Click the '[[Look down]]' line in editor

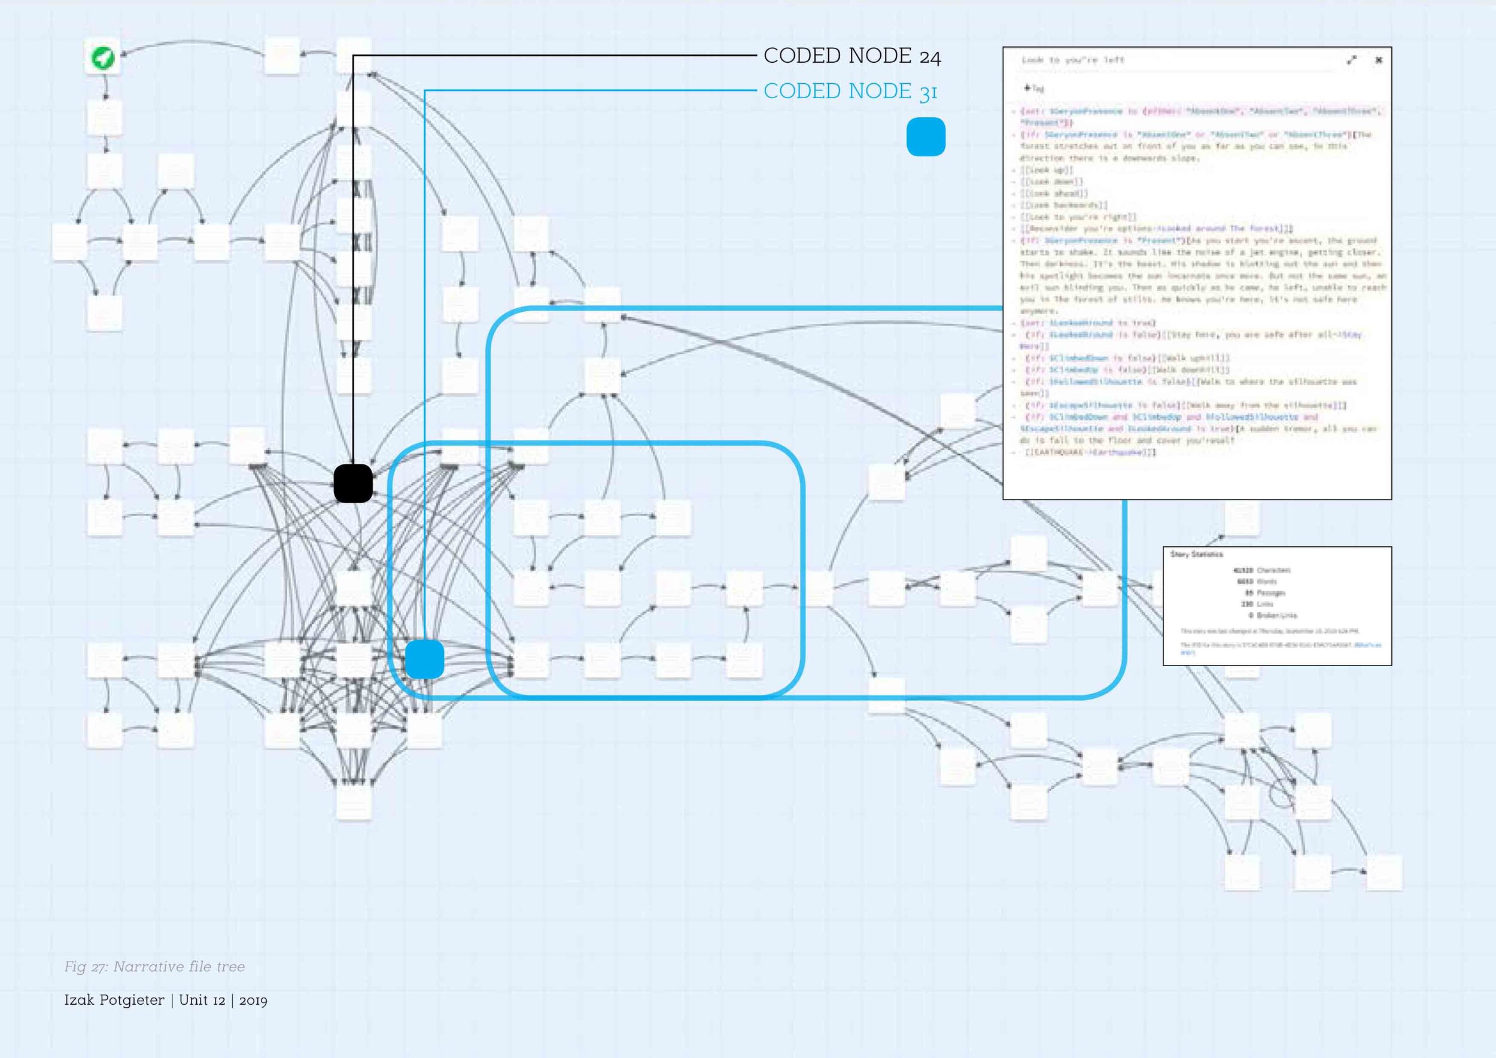pos(1051,182)
